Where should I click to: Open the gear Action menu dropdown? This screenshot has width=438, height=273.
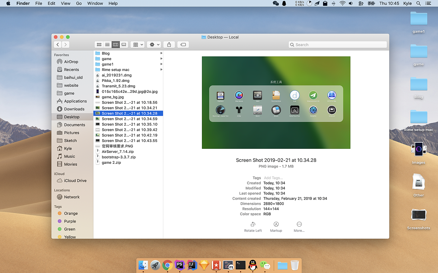point(154,45)
